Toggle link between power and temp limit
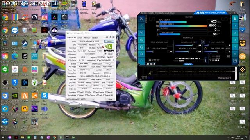Image resolution: width=250 pixels, height=140 pixels. (x=203, y=42)
